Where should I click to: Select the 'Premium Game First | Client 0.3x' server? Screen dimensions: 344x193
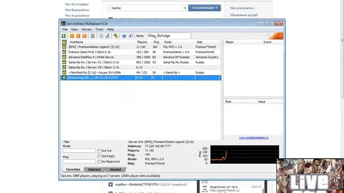141,52
